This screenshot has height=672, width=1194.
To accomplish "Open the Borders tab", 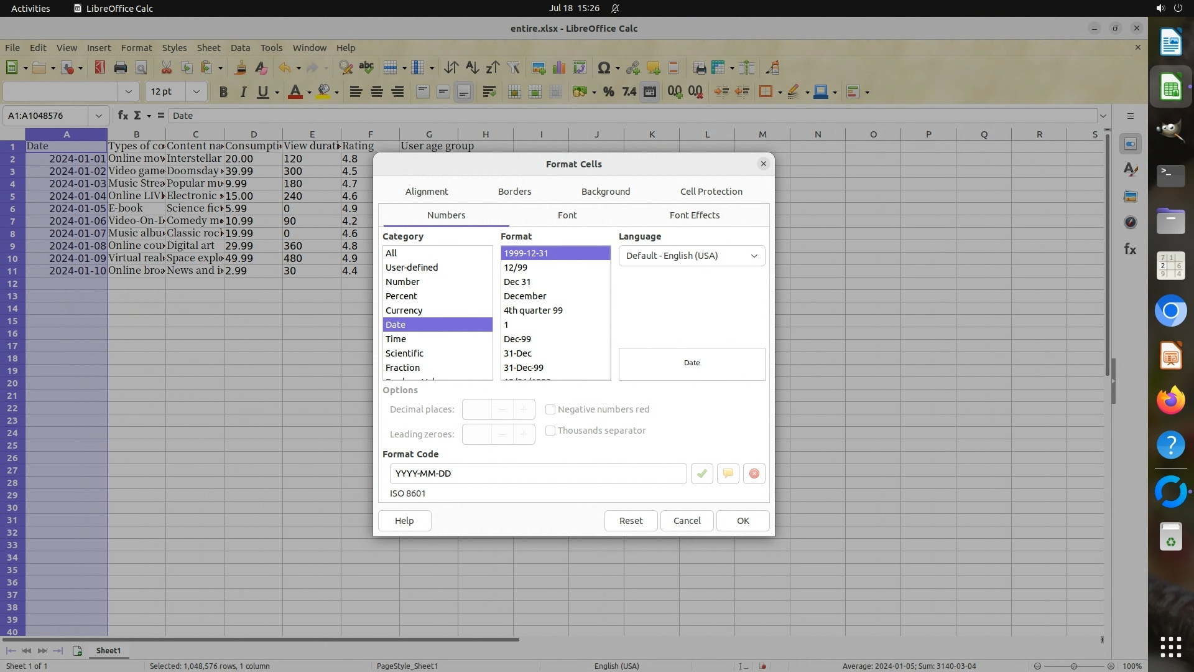I will (514, 192).
